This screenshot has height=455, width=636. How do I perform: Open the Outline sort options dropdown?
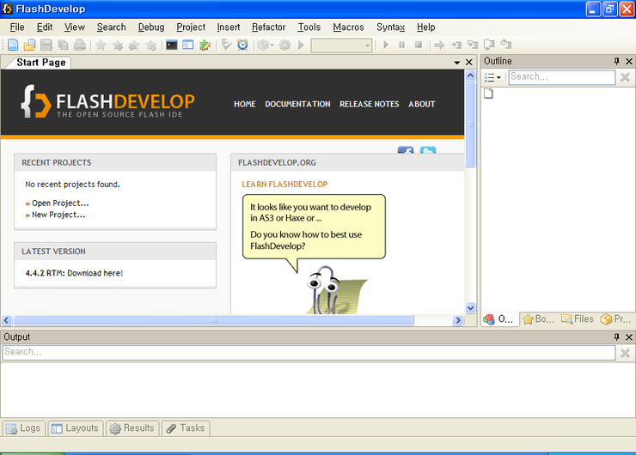pyautogui.click(x=493, y=77)
